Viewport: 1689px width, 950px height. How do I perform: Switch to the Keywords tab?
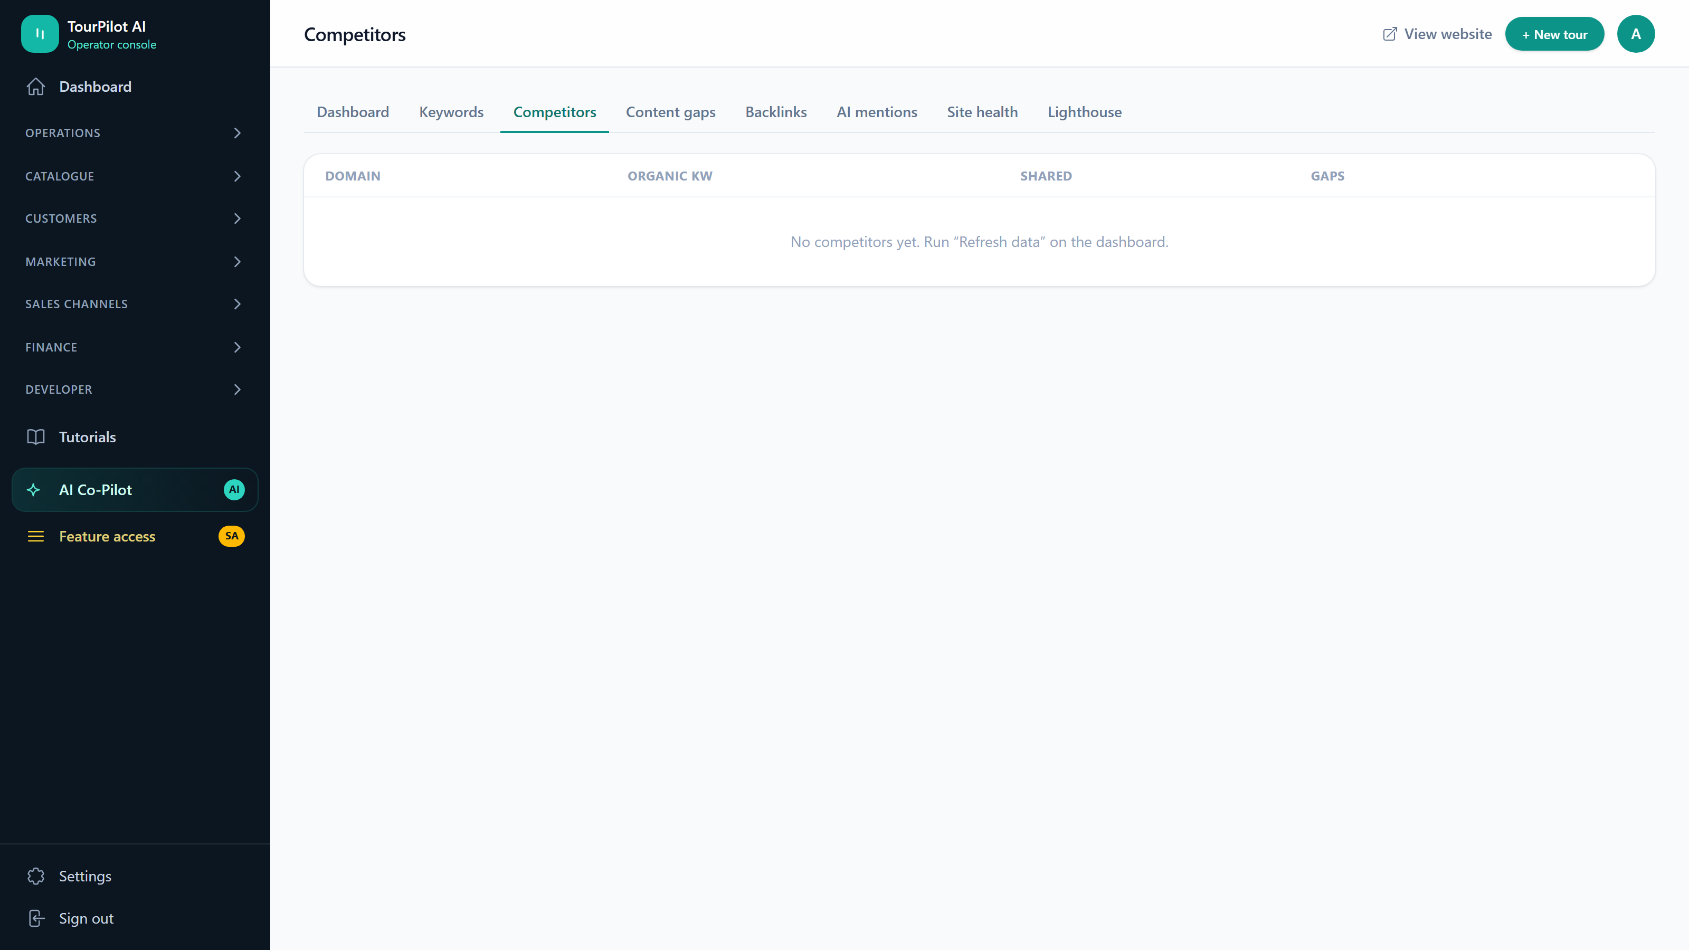[x=451, y=112]
